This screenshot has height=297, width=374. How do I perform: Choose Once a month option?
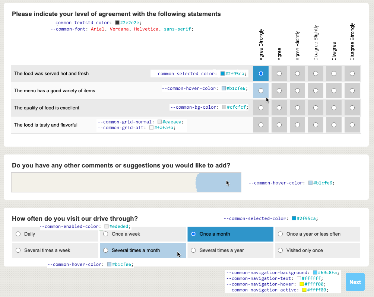click(193, 234)
